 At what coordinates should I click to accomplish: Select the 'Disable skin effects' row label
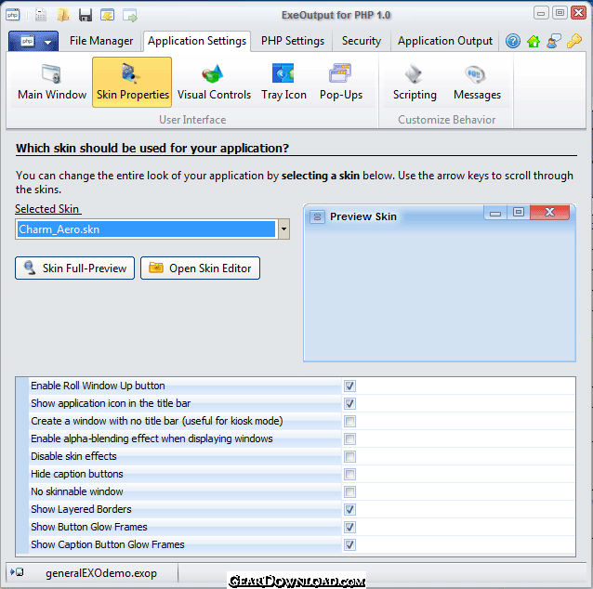click(x=73, y=456)
